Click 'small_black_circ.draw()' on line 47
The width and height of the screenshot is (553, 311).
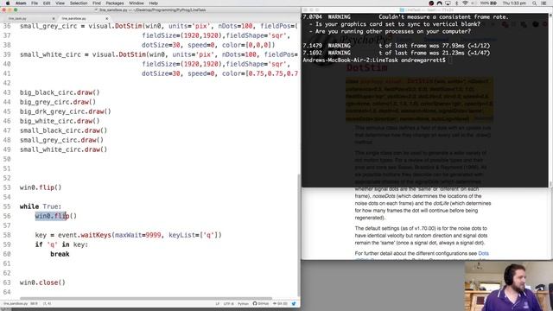tap(63, 130)
